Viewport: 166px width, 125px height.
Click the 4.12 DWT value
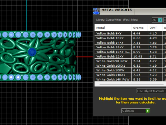153,70
